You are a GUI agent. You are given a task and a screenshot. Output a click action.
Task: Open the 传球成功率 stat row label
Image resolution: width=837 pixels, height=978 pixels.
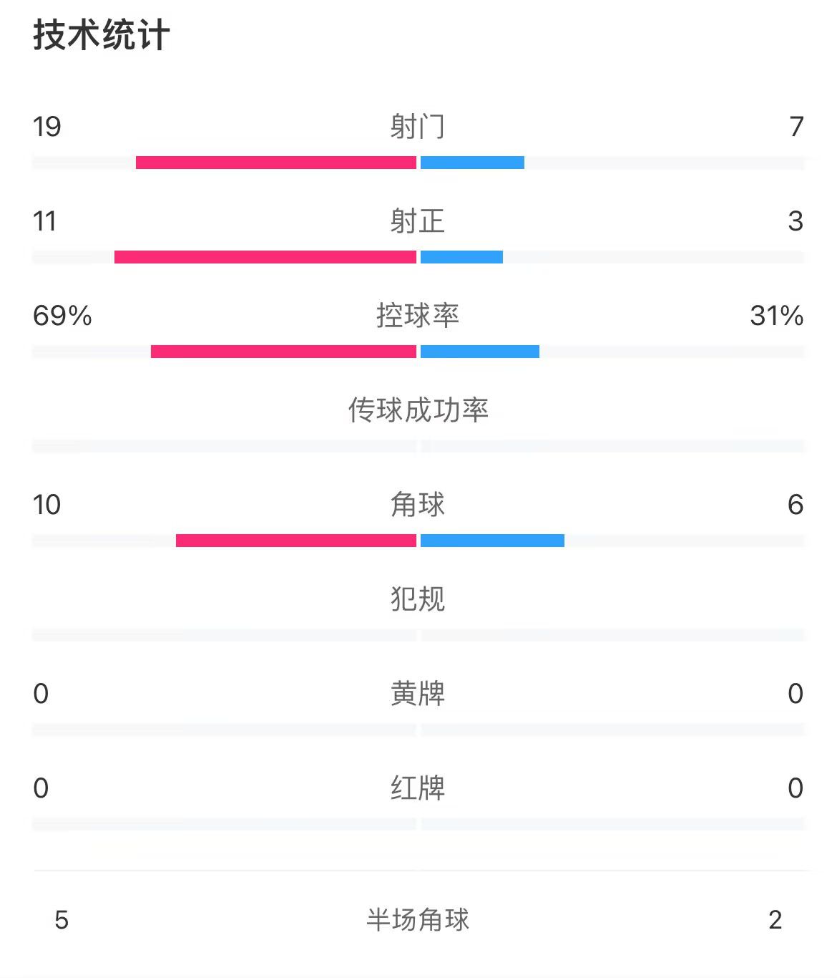point(418,410)
